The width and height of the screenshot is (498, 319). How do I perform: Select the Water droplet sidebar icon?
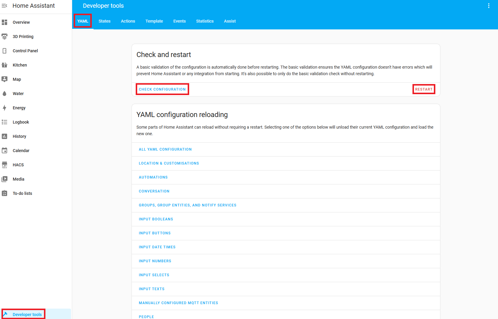coord(4,94)
